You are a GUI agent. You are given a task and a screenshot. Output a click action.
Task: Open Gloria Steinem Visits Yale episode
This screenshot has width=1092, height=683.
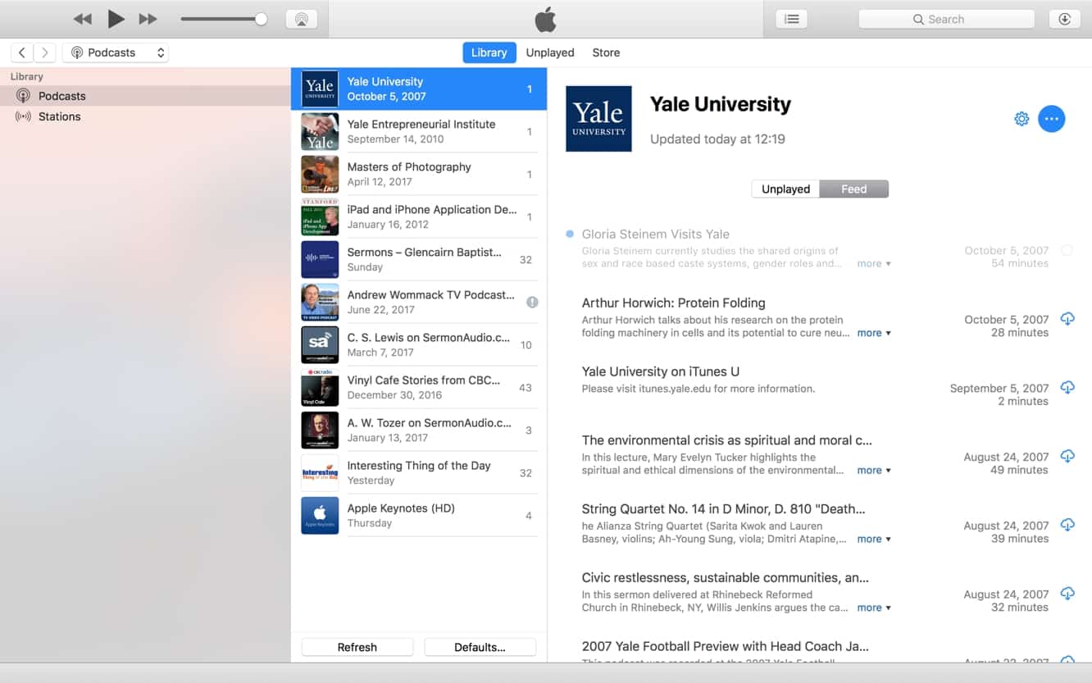click(655, 234)
